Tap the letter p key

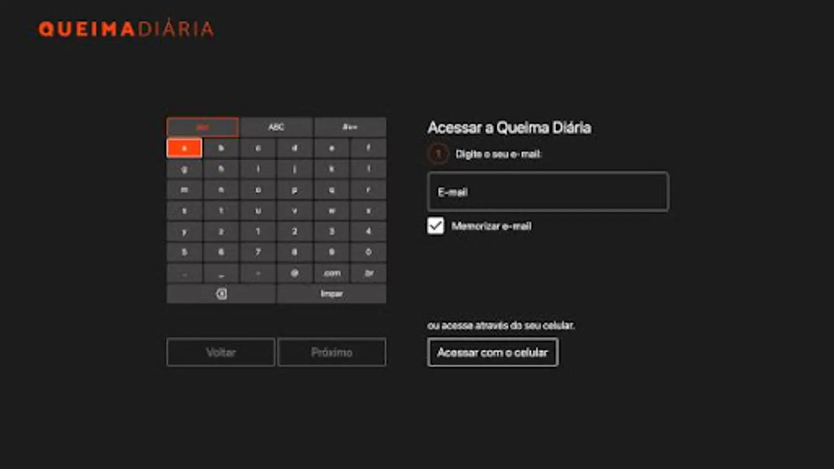click(x=295, y=190)
